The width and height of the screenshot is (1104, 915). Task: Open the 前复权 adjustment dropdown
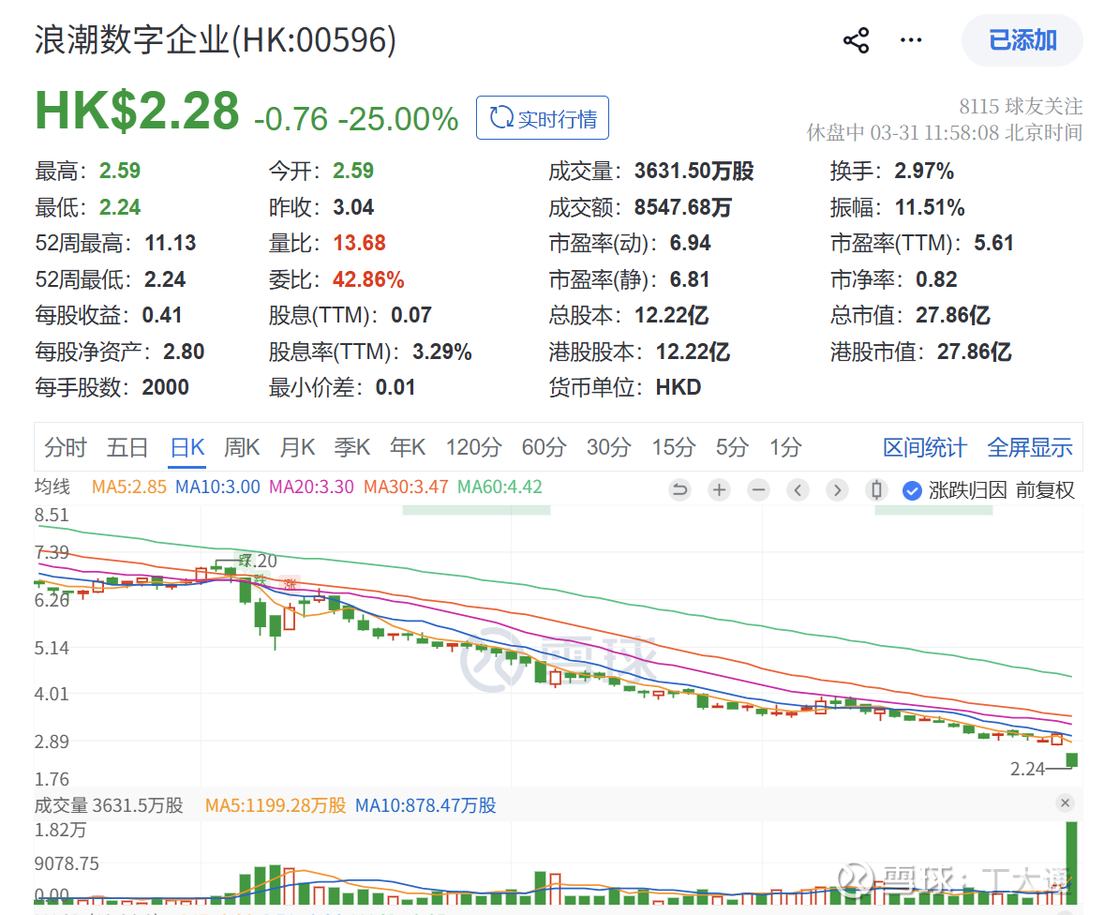coord(1045,490)
